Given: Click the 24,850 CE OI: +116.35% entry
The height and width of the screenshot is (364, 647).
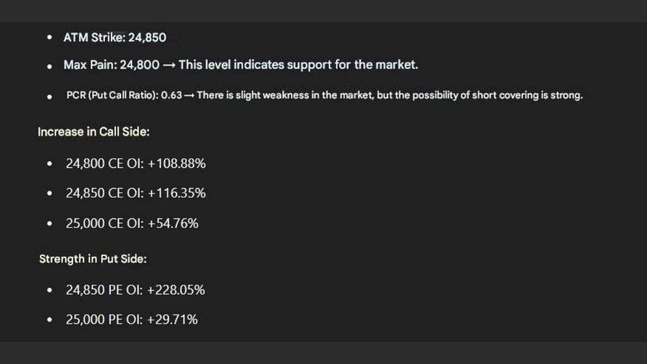Looking at the screenshot, I should [x=135, y=193].
